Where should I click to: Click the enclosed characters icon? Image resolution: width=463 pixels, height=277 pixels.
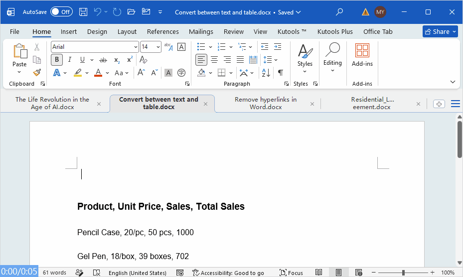point(181,73)
